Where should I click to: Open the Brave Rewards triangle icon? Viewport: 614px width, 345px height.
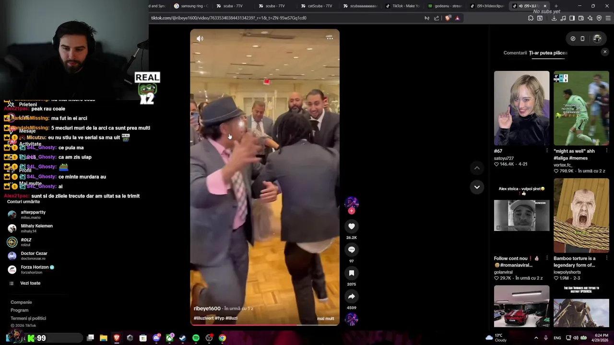457,18
